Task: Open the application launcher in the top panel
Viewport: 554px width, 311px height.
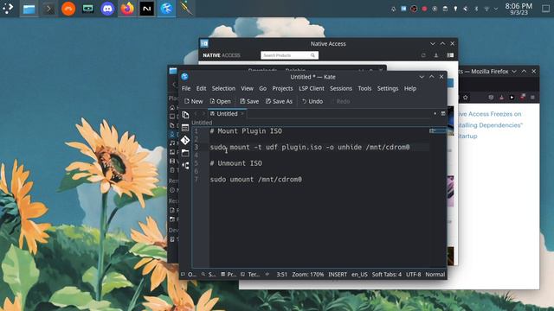Action: 8,9
